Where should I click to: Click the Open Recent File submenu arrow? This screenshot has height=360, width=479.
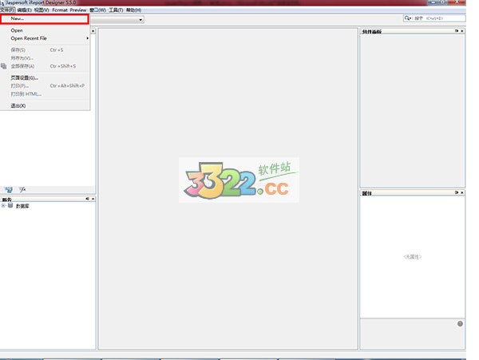coord(87,38)
